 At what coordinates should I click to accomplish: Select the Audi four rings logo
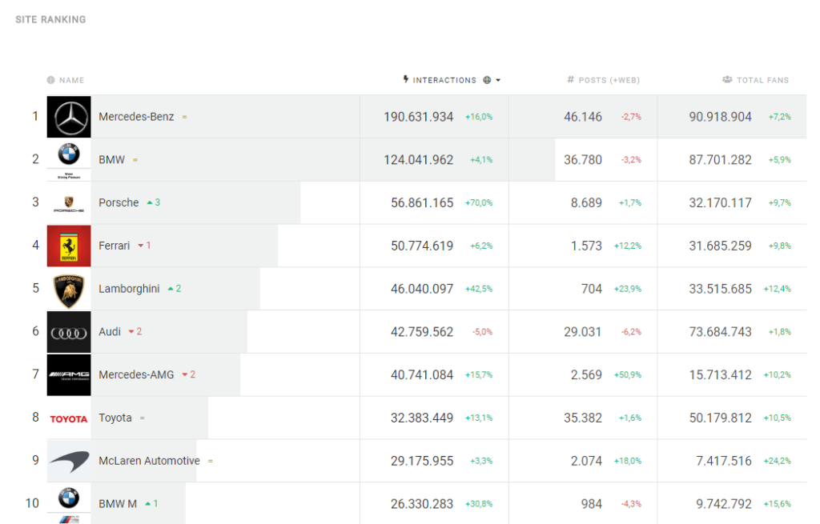pos(69,332)
